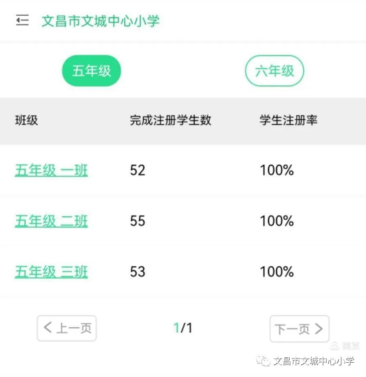Viewport: 366px width, 377px height.
Task: Click the registered count 55
Action: pos(137,221)
